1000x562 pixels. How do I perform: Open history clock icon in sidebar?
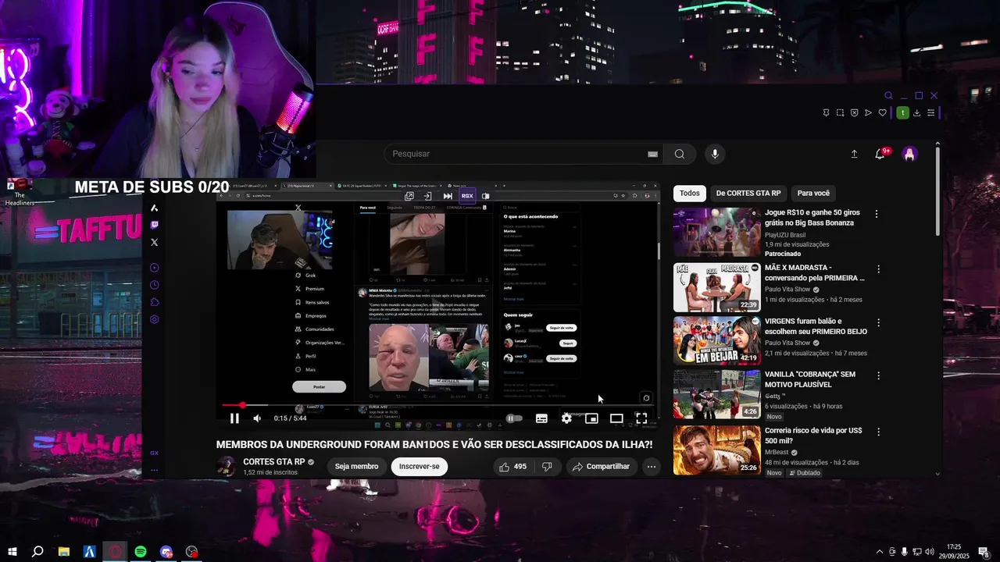(x=154, y=285)
